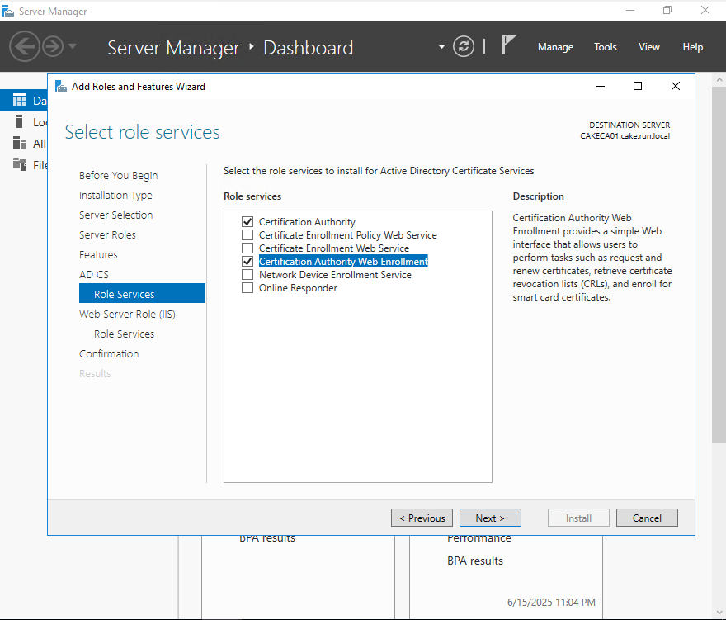Image resolution: width=726 pixels, height=620 pixels.
Task: Go to the Features step
Action: [98, 255]
